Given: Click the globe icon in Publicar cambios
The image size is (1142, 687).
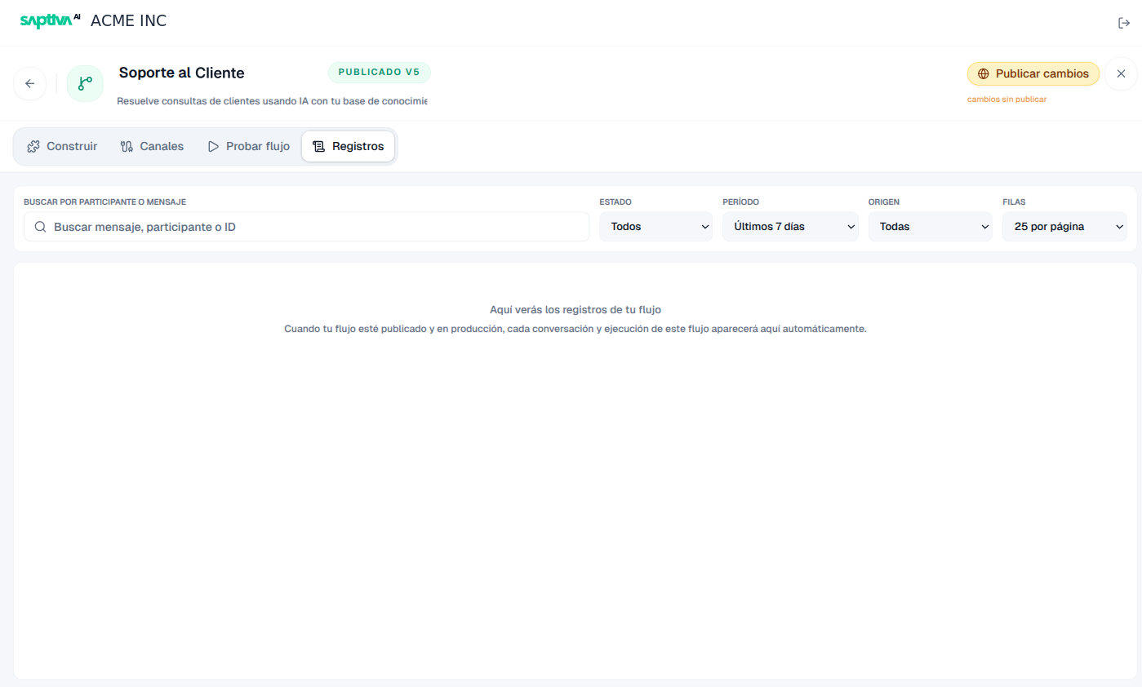Looking at the screenshot, I should [984, 73].
